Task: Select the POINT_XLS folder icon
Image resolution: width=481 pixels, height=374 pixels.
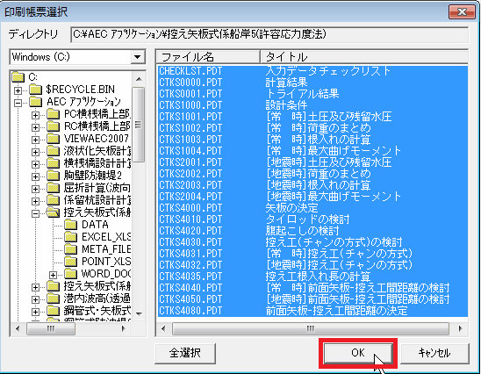Action: click(x=71, y=262)
